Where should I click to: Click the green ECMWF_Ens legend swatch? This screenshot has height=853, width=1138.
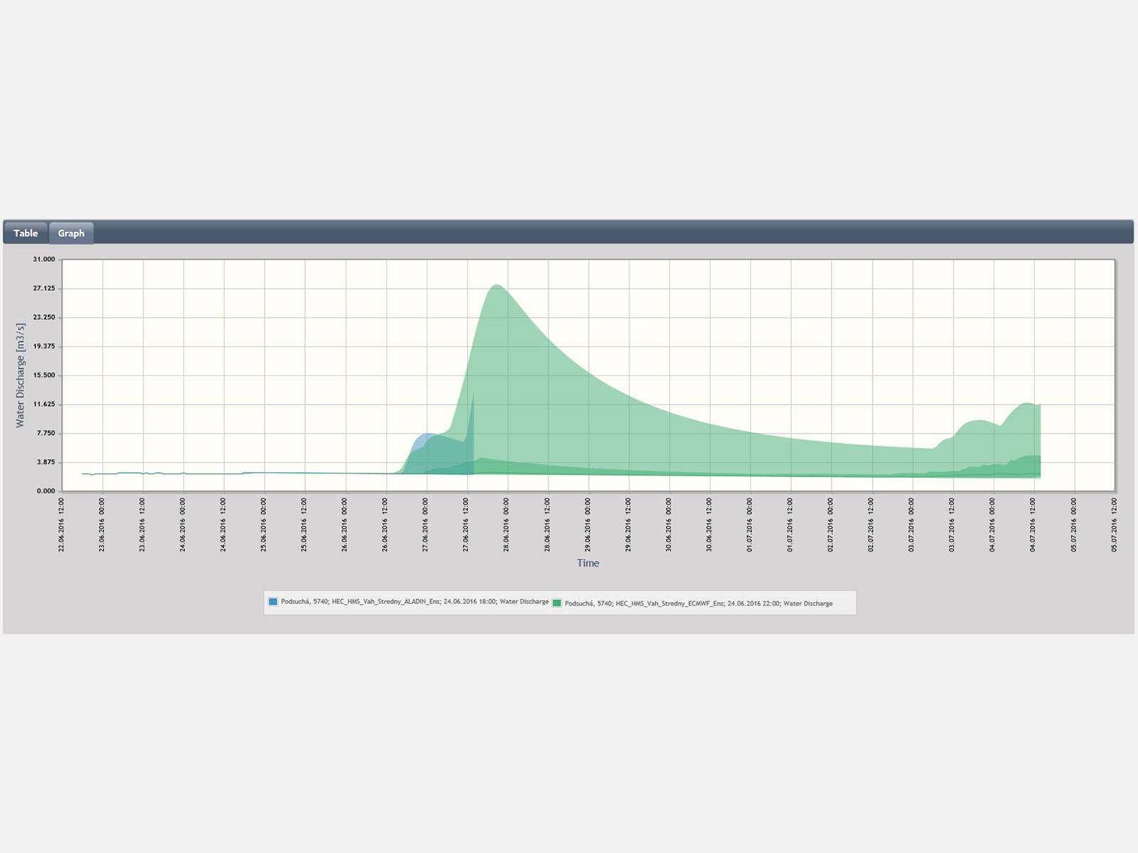pos(557,603)
